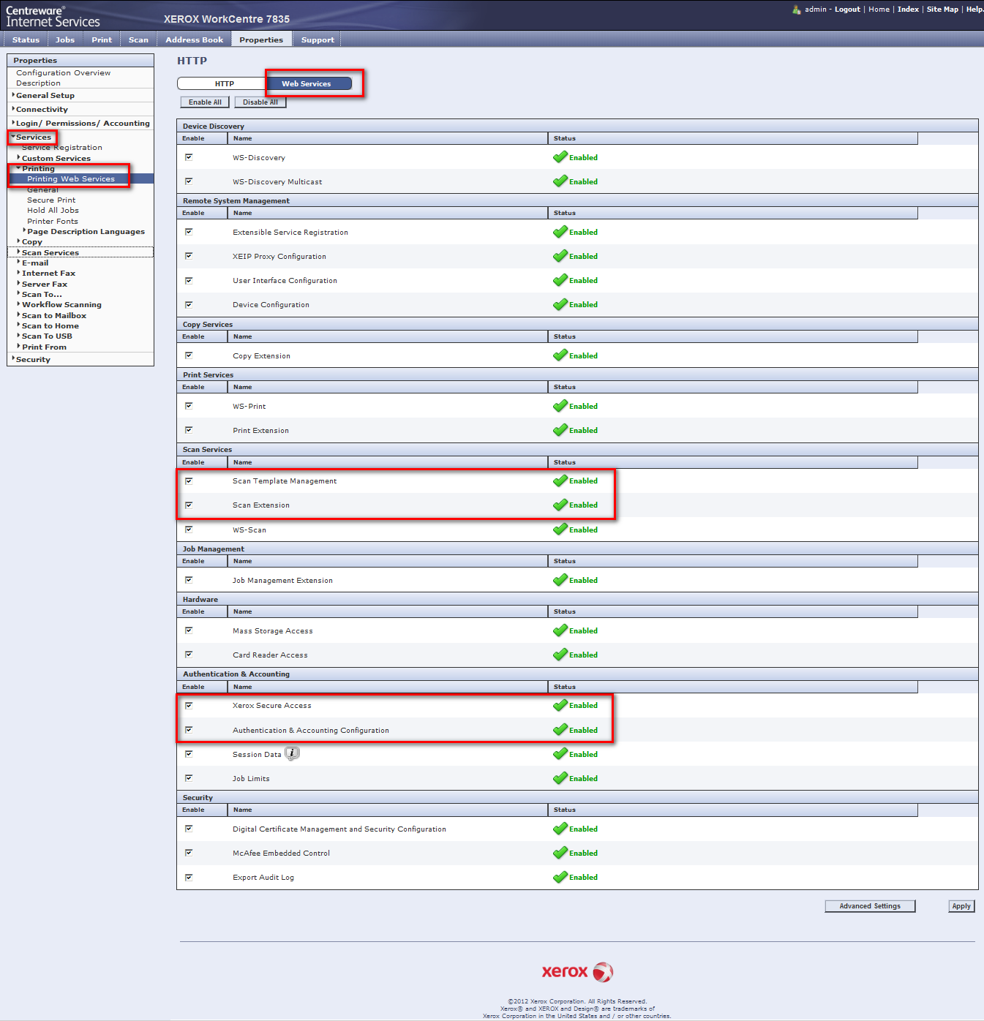984x1021 pixels.
Task: Click the green Enabled checkmark for WS-Scan
Action: tap(560, 530)
